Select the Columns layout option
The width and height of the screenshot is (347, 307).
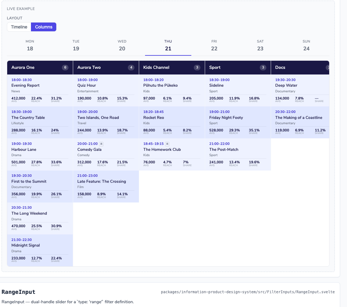pyautogui.click(x=43, y=27)
